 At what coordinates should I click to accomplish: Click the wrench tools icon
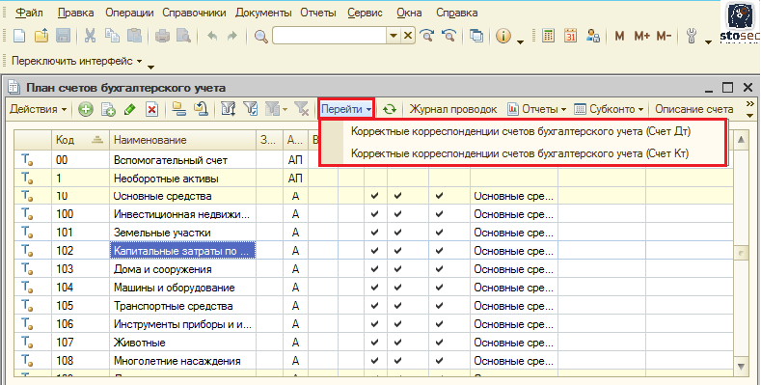click(692, 36)
